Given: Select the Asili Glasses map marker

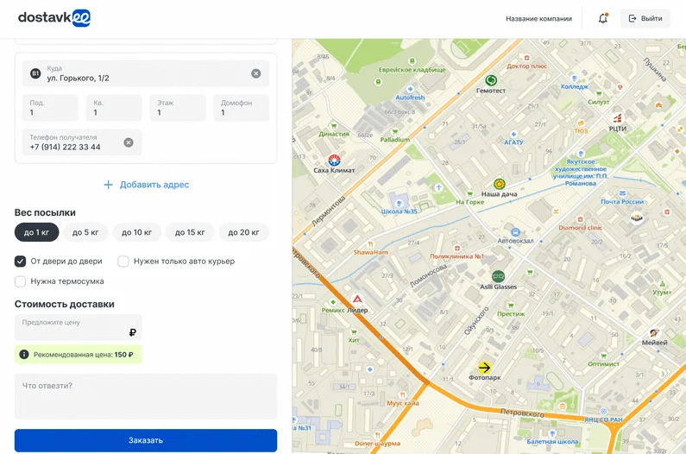Looking at the screenshot, I should point(498,276).
